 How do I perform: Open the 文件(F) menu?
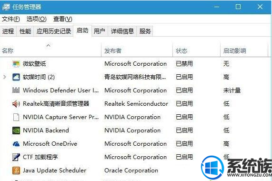point(11,19)
